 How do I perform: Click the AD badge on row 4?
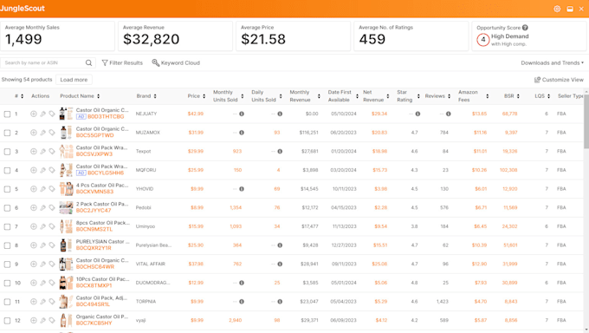pos(81,173)
